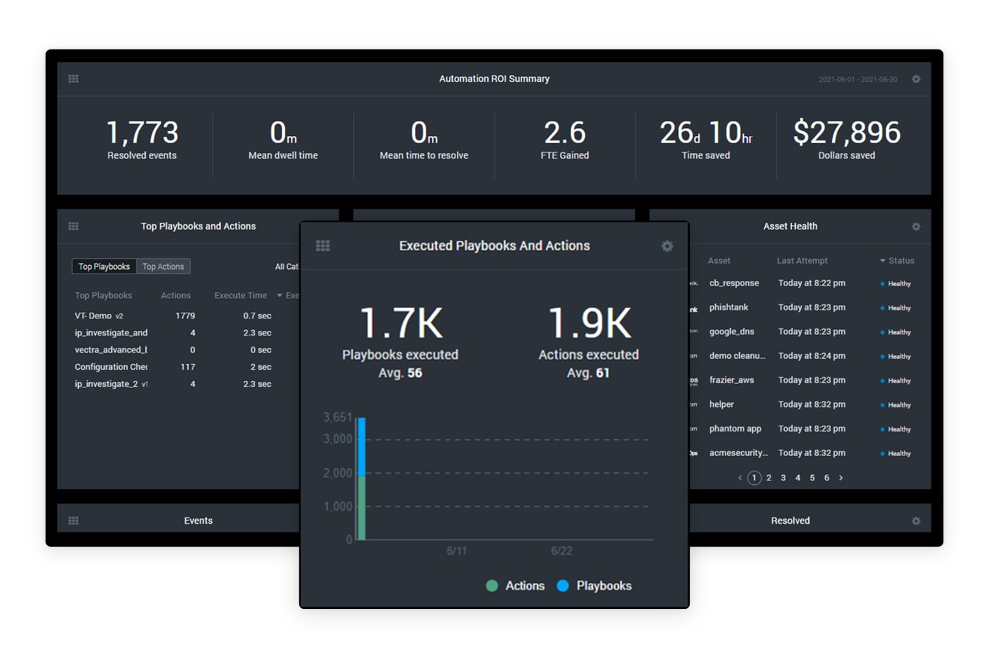Toggle Actions series in chart legend

click(515, 586)
